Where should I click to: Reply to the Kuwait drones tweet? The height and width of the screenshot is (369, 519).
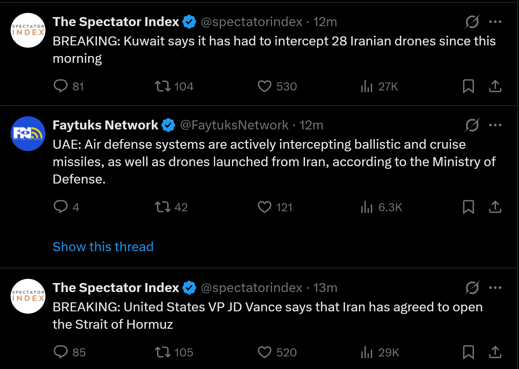pyautogui.click(x=61, y=86)
